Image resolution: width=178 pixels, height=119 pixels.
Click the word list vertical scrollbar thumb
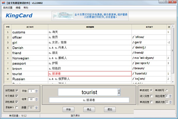pos(173,51)
